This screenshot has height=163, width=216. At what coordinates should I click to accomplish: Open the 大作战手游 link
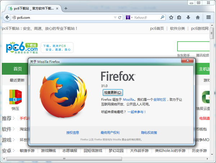pos(139,151)
